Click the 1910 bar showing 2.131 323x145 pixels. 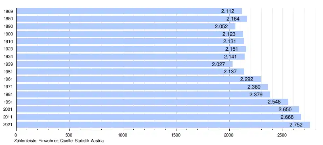point(130,41)
